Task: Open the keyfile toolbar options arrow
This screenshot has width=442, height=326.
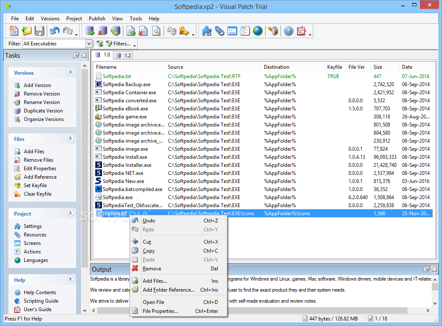Action: (x=193, y=35)
